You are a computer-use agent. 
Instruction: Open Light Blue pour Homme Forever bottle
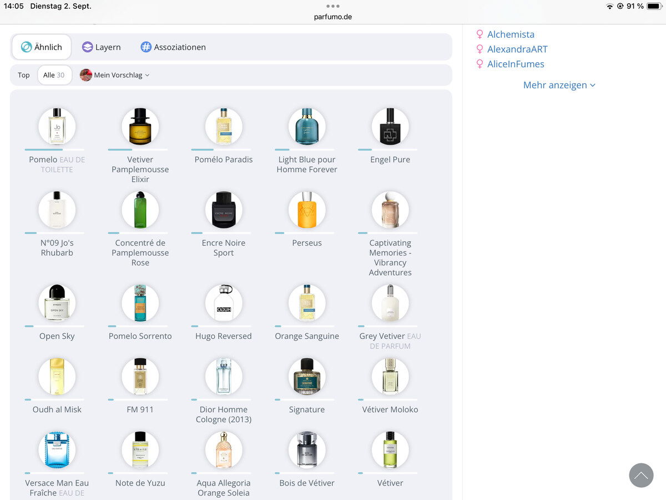(307, 127)
